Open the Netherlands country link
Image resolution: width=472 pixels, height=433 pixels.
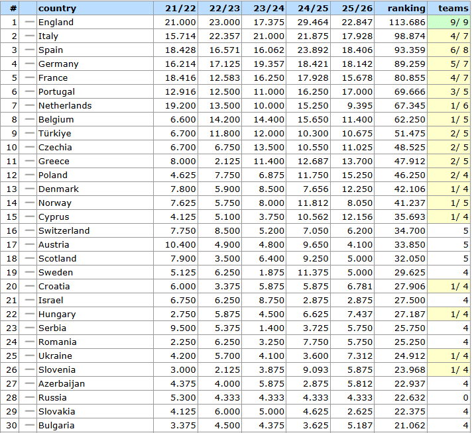pyautogui.click(x=65, y=106)
